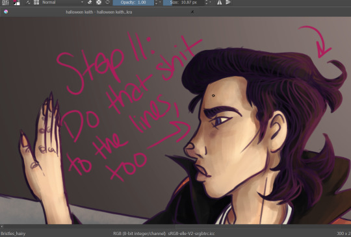The image size is (351, 237).
Task: Click the Krita icon on document tab
Action: click(6, 12)
